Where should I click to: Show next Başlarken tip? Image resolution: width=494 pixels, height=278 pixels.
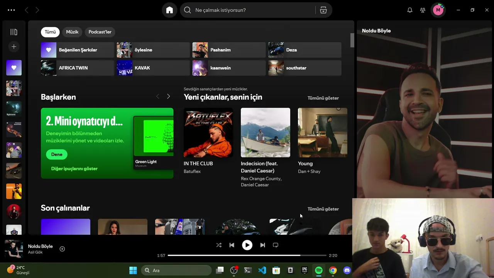click(168, 97)
